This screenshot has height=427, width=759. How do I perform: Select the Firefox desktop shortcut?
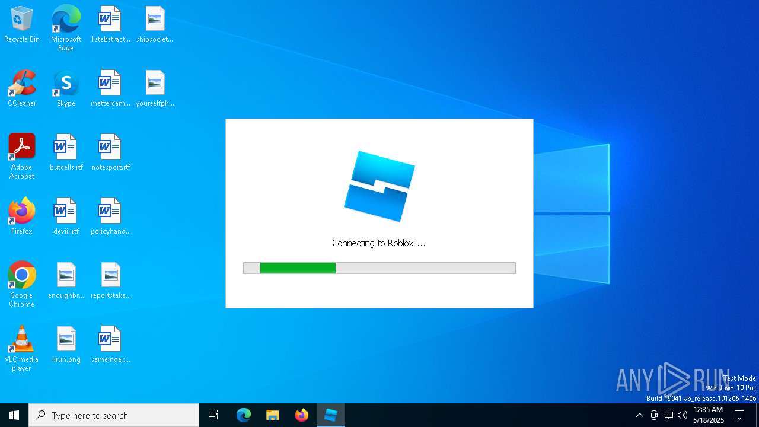point(22,217)
